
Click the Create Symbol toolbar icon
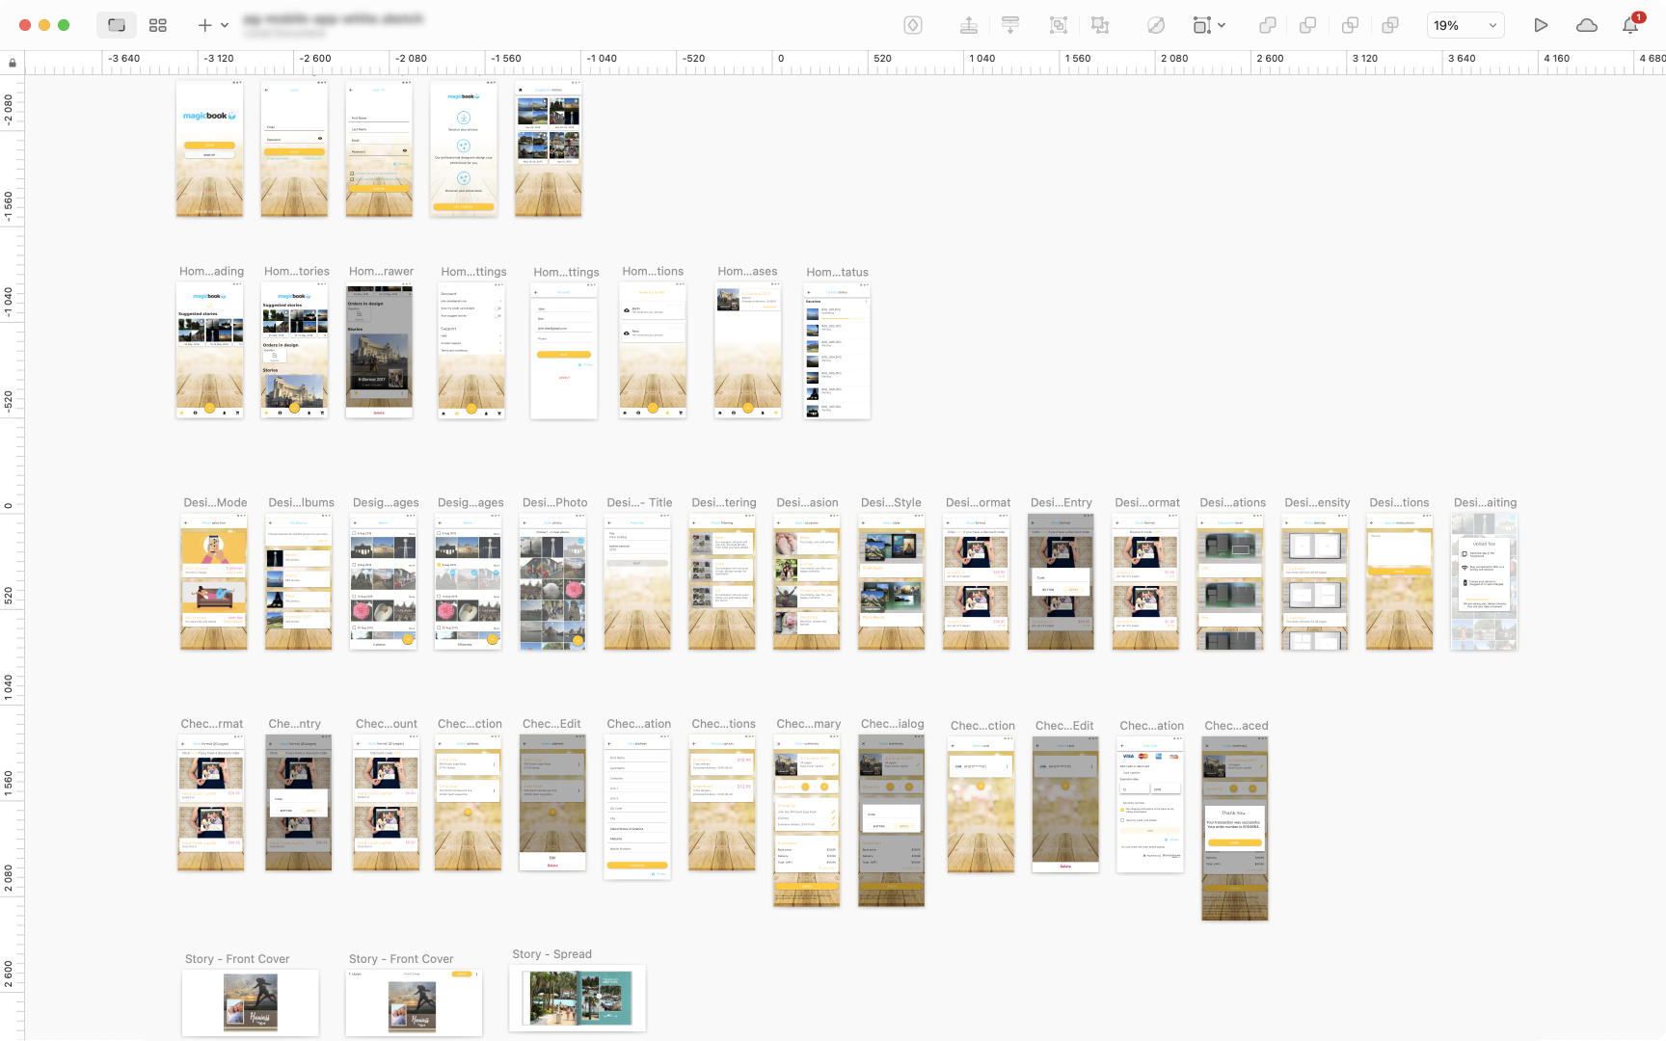coord(913,26)
